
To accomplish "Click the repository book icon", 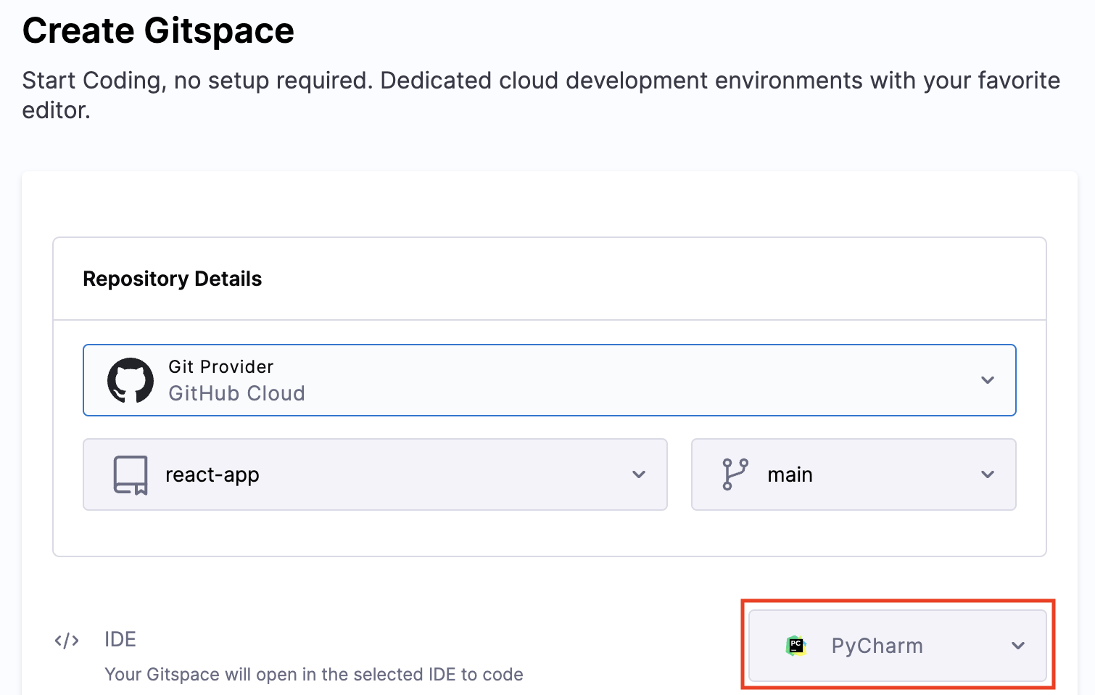I will tap(131, 474).
